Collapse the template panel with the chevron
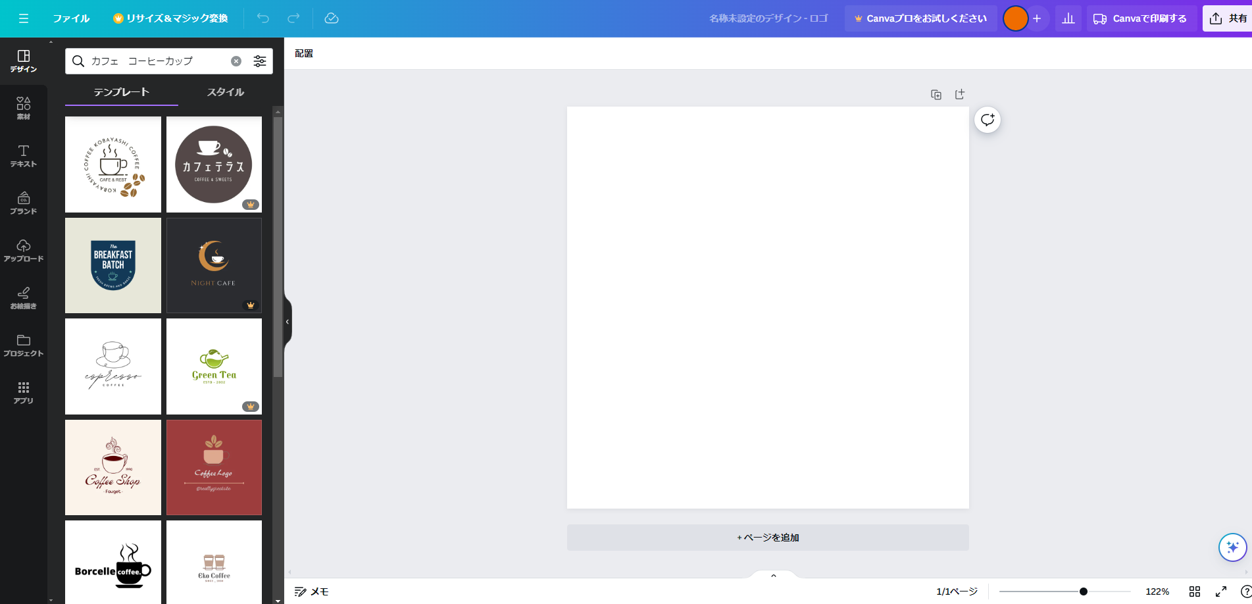This screenshot has width=1252, height=604. 287,322
